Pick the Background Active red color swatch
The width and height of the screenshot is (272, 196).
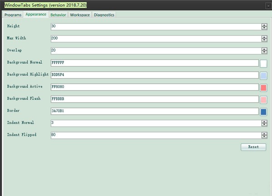[x=263, y=88]
